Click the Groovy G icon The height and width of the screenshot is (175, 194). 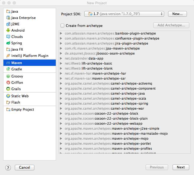[x=8, y=76]
